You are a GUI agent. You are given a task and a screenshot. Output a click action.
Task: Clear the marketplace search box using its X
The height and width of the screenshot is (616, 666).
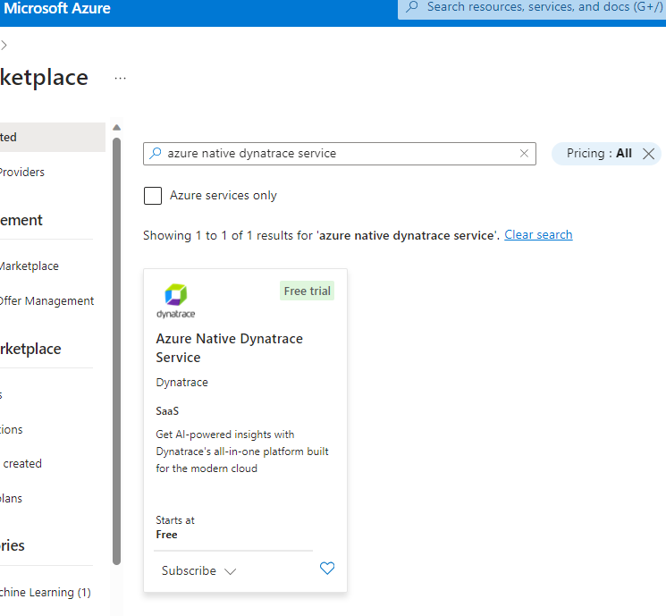click(x=524, y=154)
